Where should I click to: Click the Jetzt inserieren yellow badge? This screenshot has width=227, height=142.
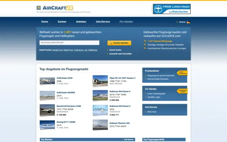tap(182, 73)
